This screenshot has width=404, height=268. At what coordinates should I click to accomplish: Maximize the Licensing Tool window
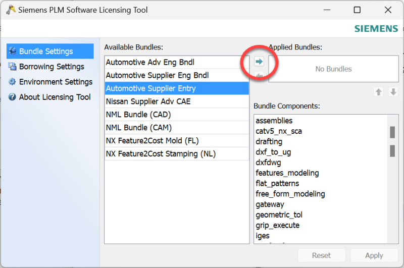[x=357, y=10]
